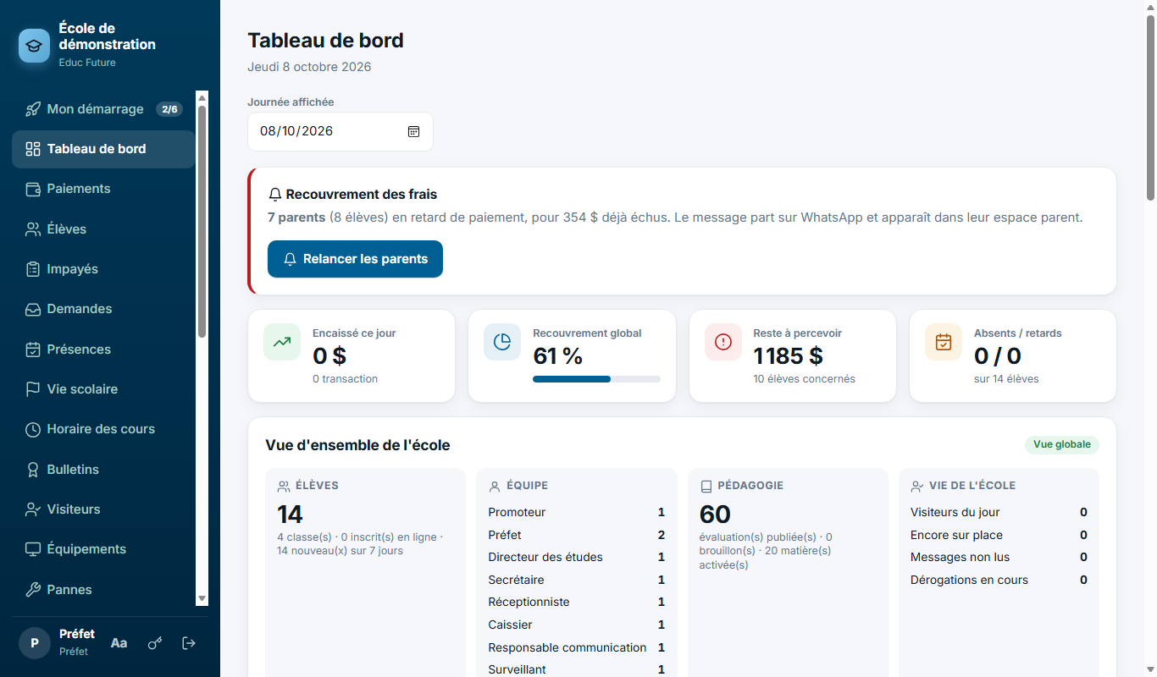Click the Dérogations en cours row

[999, 580]
